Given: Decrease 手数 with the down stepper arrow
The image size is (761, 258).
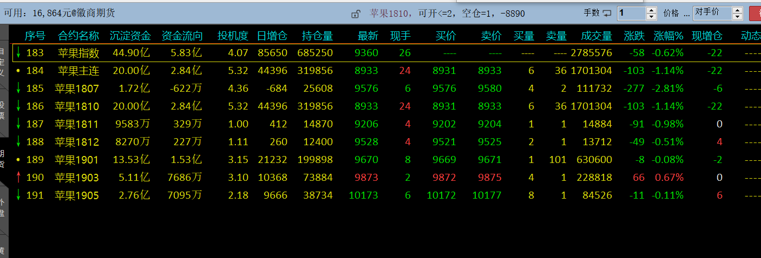Looking at the screenshot, I should [651, 17].
